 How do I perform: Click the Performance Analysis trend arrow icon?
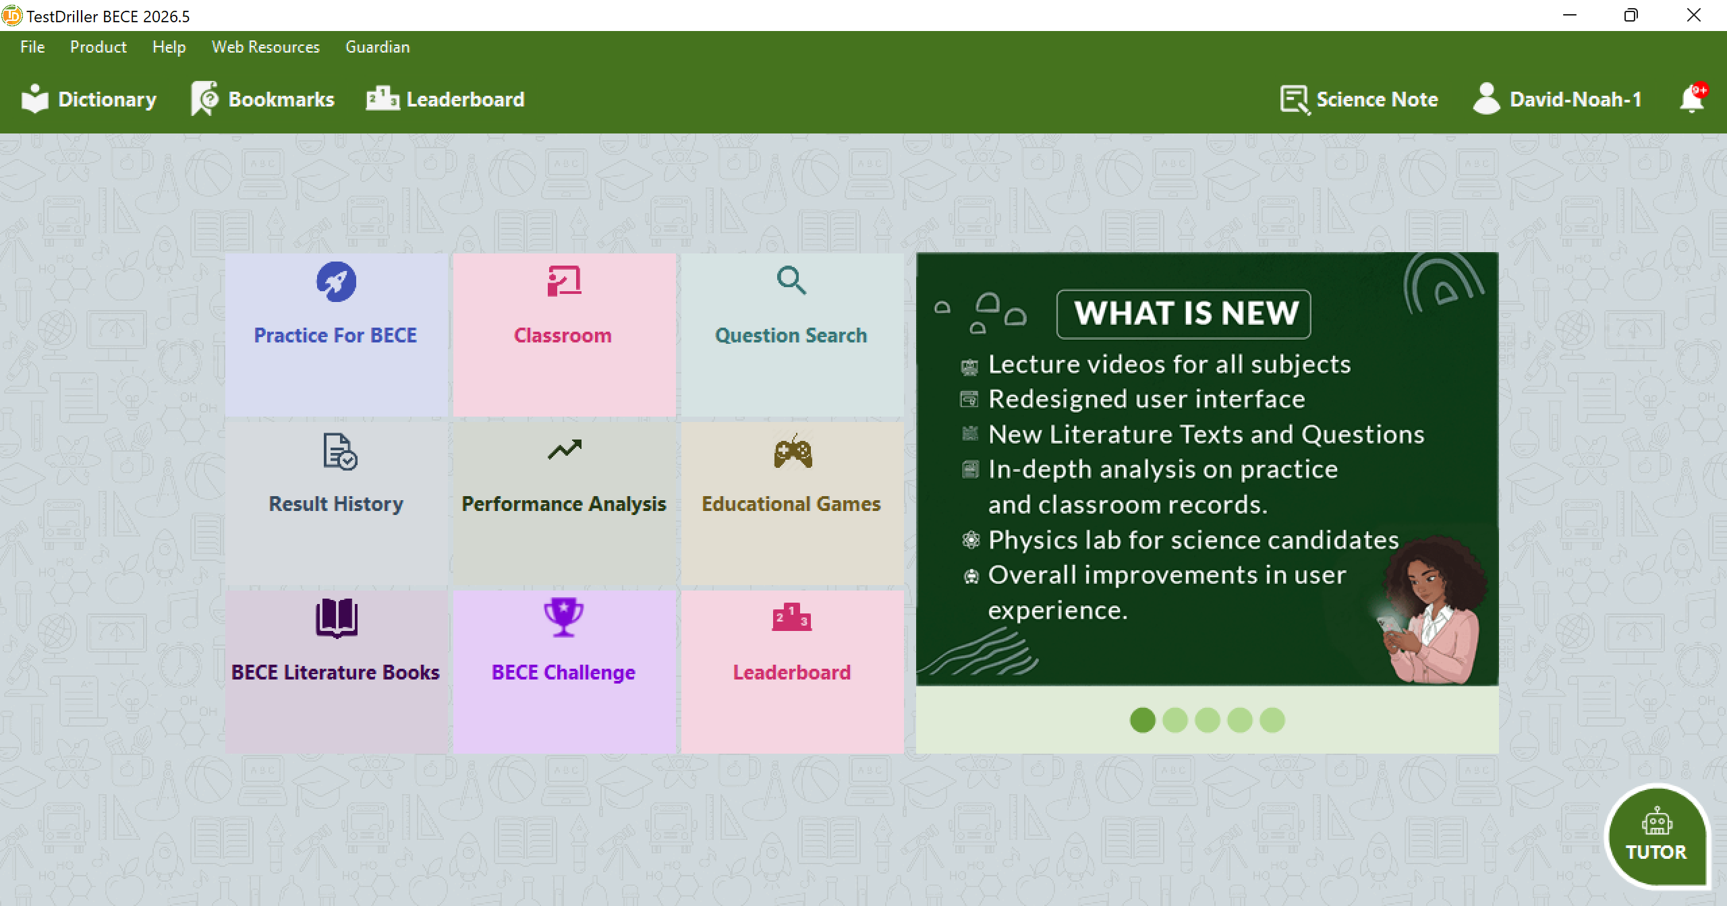coord(565,450)
